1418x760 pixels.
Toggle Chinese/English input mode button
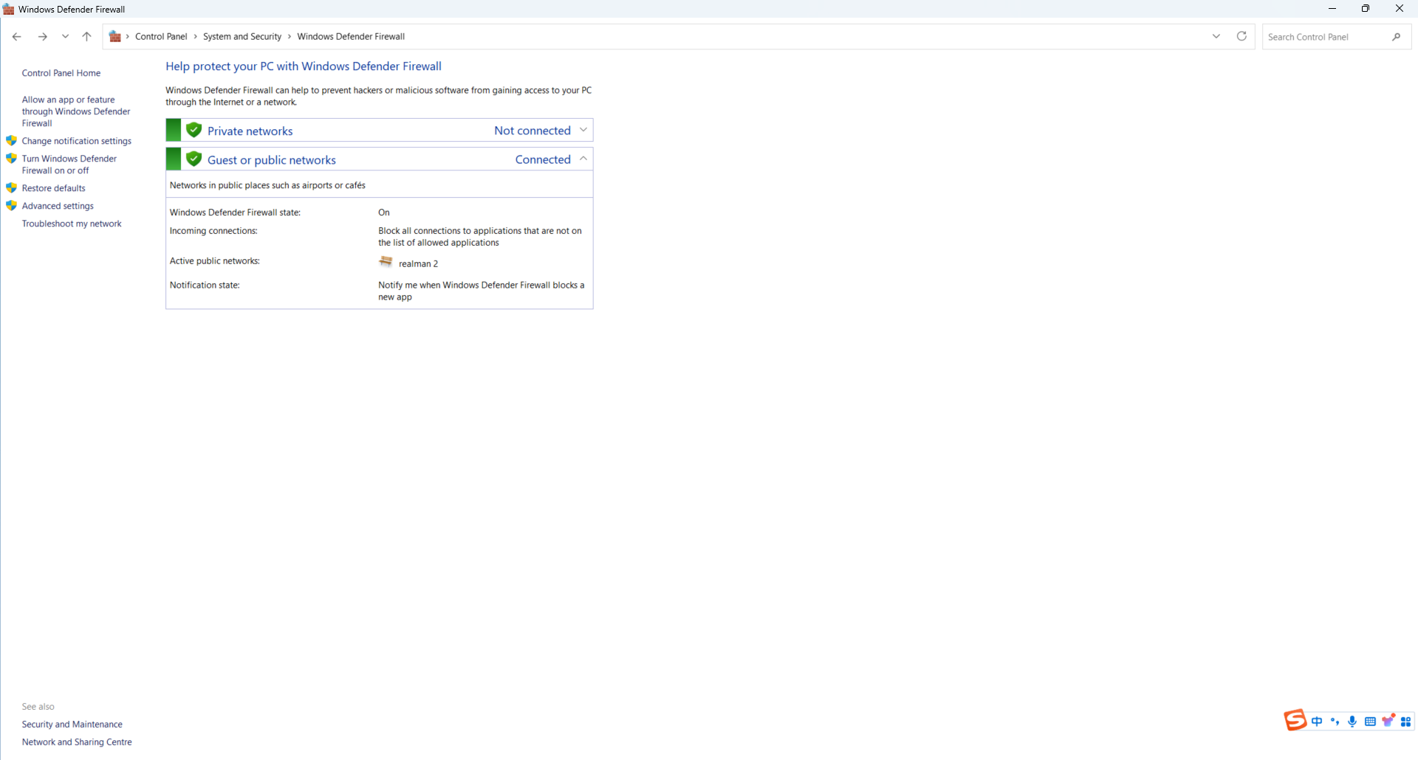click(x=1317, y=722)
